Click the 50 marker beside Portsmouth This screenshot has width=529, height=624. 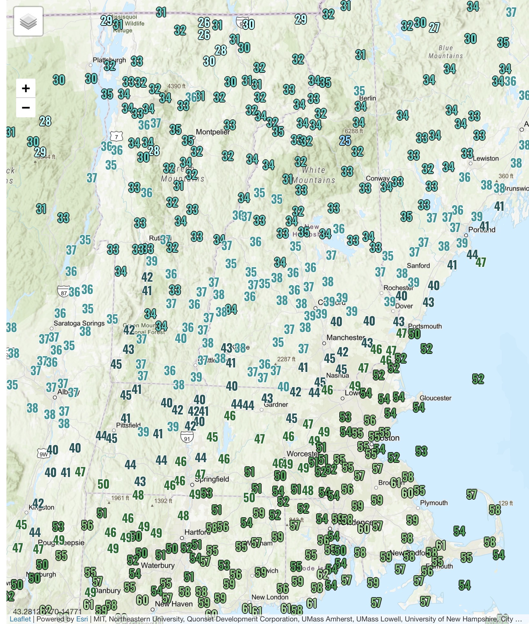tap(414, 334)
